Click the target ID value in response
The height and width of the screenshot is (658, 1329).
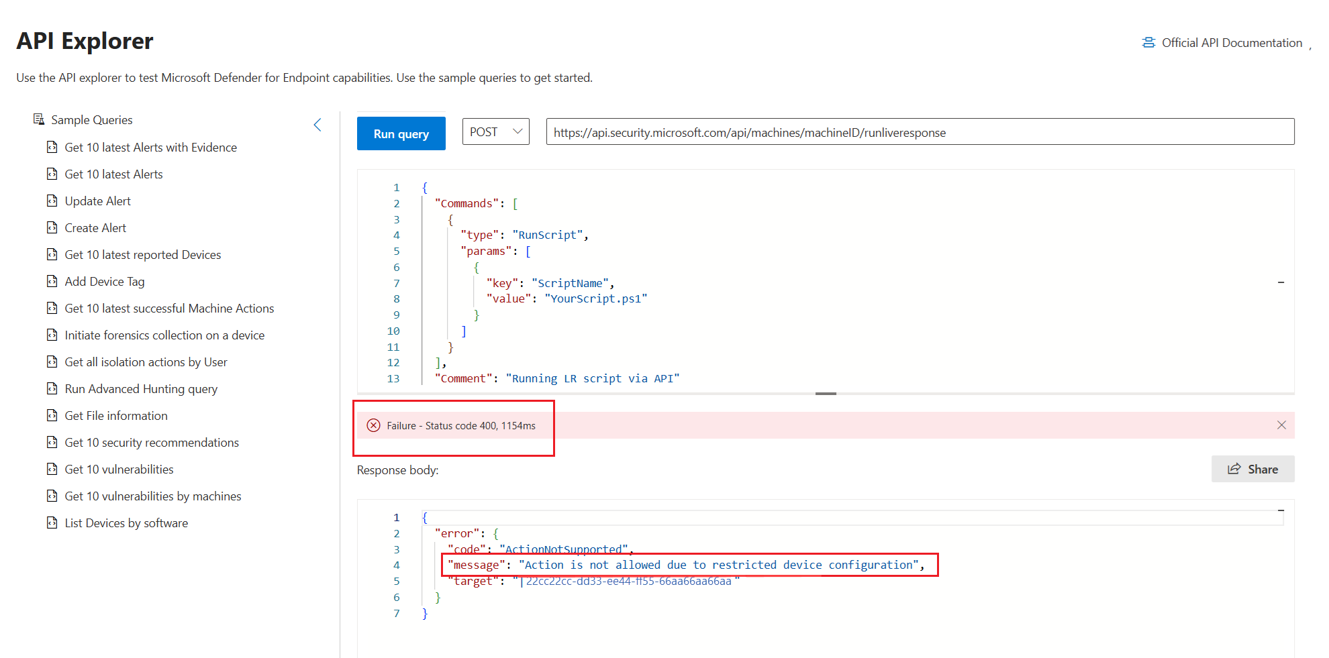[x=629, y=581]
